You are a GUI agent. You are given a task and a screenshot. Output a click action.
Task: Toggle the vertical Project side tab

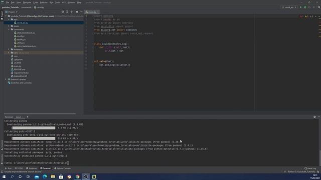coord(2,15)
